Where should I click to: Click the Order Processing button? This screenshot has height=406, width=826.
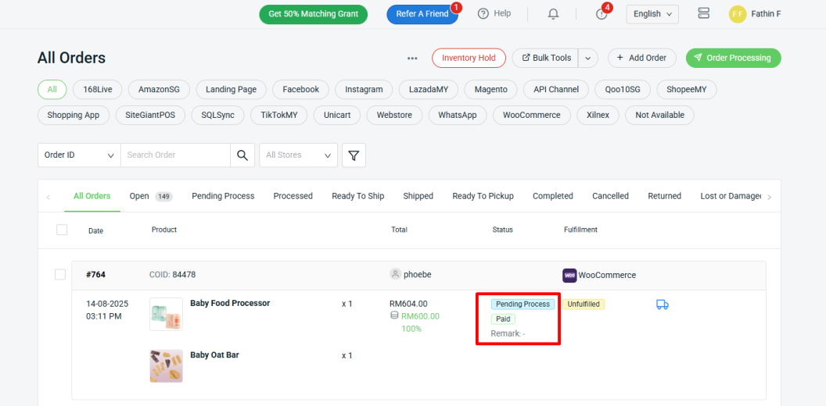pos(733,58)
